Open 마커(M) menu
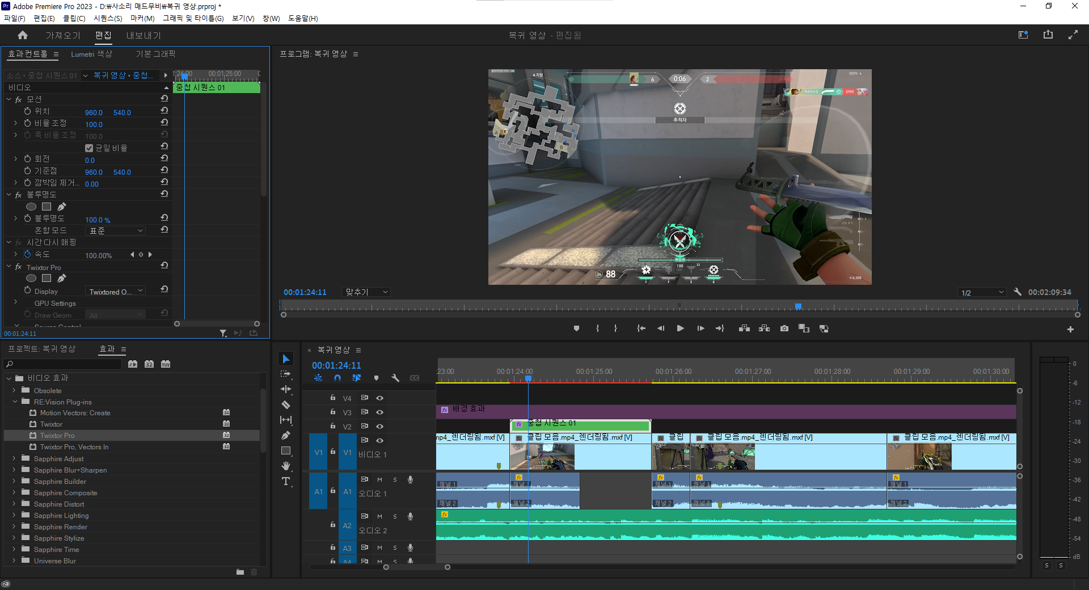 click(x=142, y=18)
